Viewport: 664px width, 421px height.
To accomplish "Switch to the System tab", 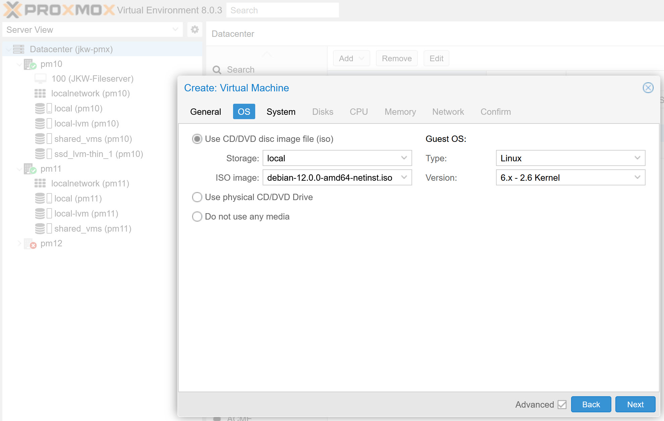I will click(281, 112).
